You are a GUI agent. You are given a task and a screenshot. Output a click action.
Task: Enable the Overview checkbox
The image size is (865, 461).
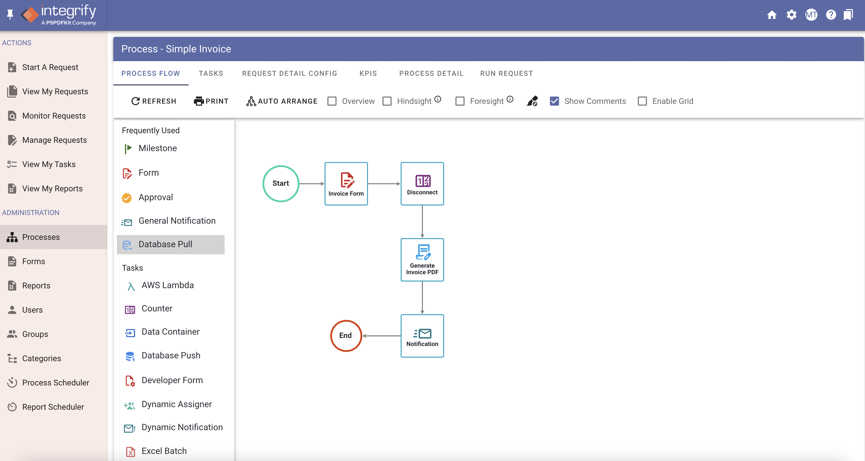(x=332, y=101)
